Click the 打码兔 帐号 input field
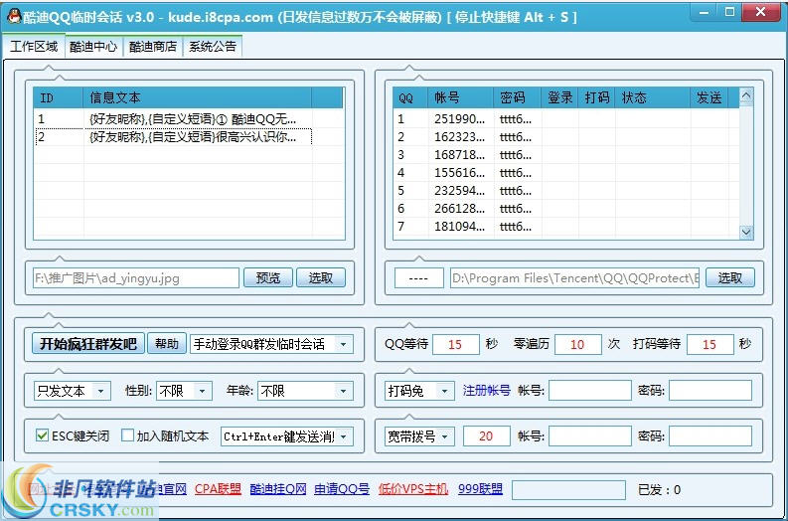The height and width of the screenshot is (521, 788). (x=590, y=391)
